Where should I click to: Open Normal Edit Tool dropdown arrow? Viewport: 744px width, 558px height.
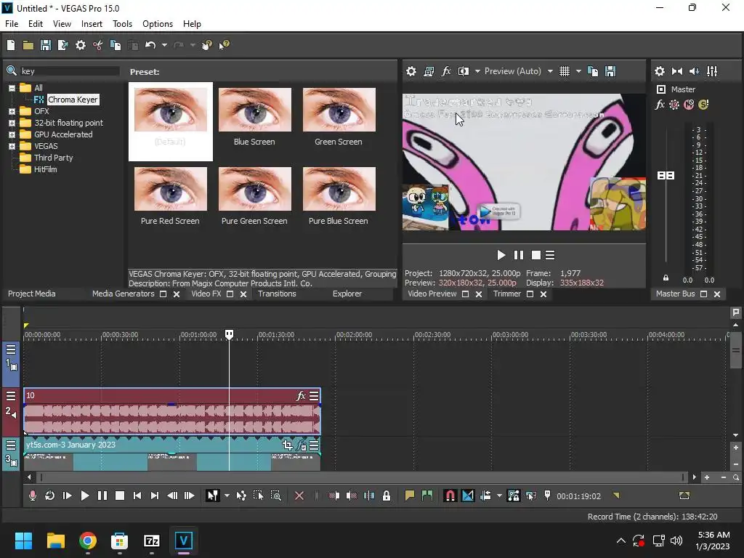[227, 496]
